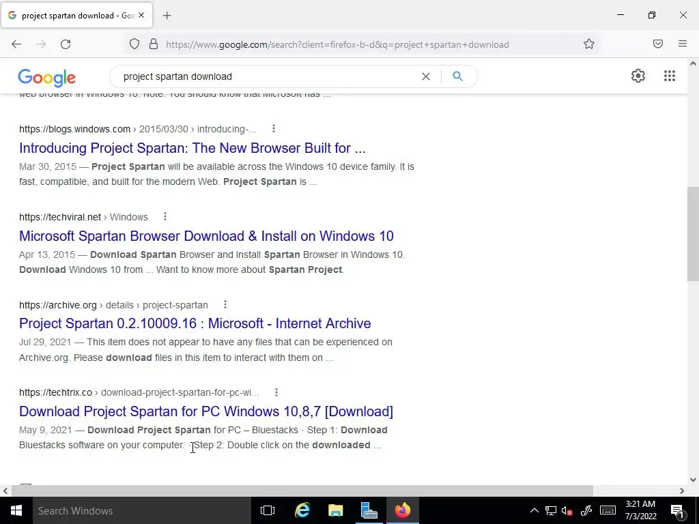This screenshot has height=524, width=699.
Task: Select the project spartan download browser tab
Action: (76, 16)
